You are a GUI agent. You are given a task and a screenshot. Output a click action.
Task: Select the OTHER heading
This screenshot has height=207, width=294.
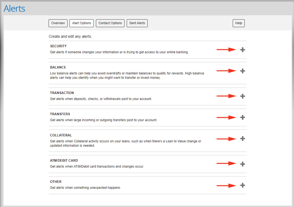pos(56,182)
